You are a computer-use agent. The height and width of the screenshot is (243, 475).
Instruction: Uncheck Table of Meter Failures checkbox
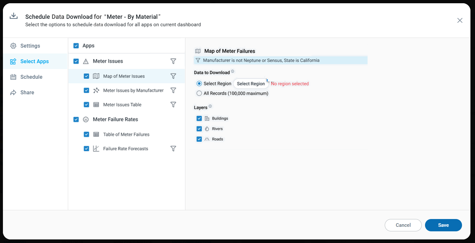[86, 134]
